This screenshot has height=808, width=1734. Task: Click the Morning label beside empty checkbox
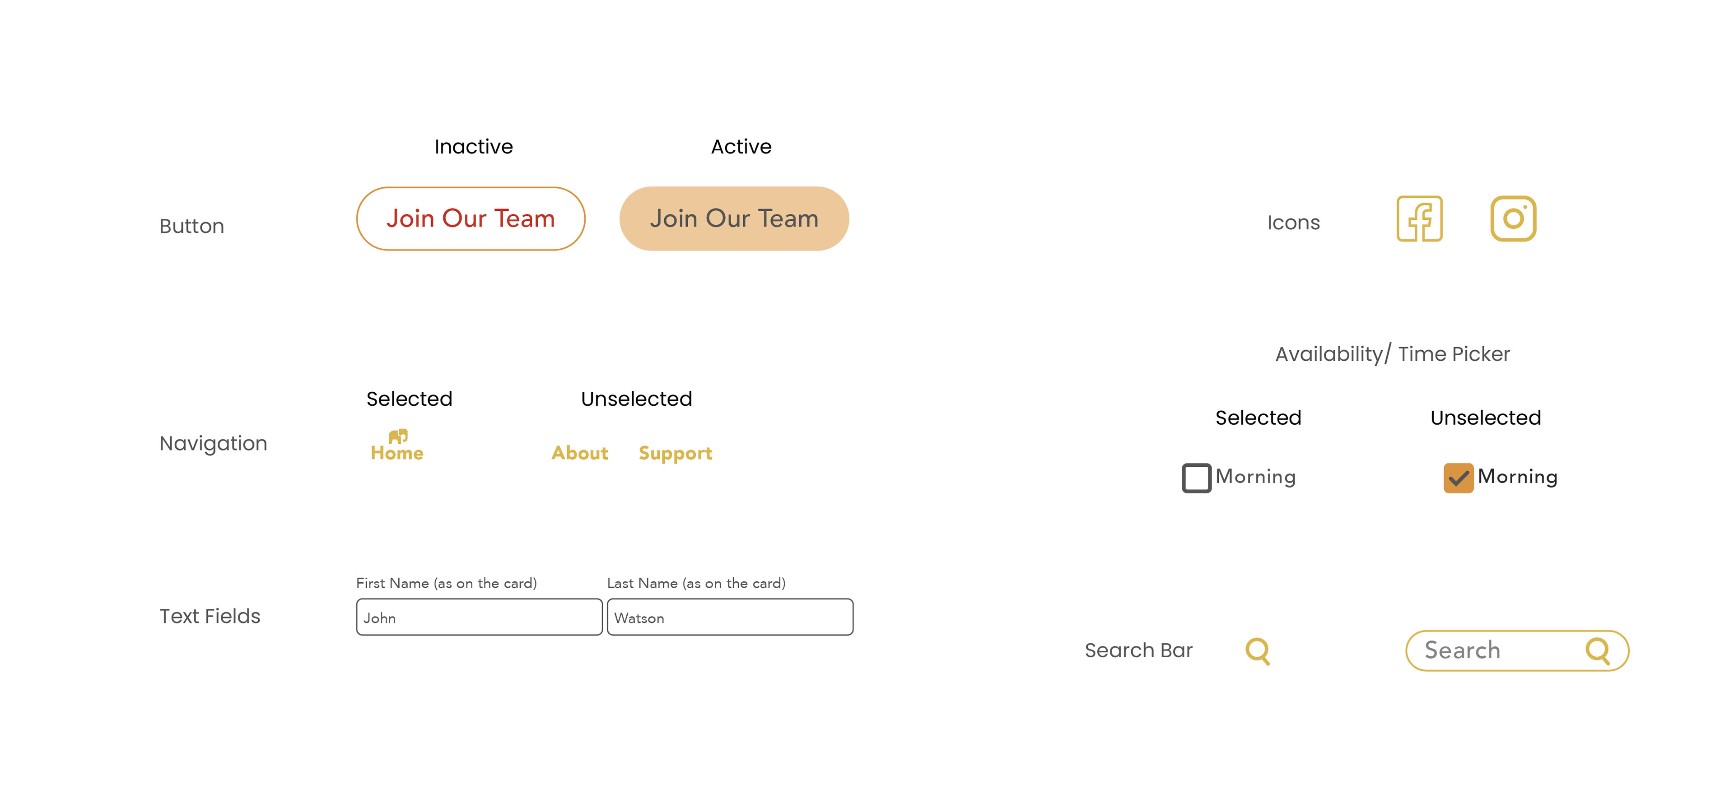[x=1255, y=476]
